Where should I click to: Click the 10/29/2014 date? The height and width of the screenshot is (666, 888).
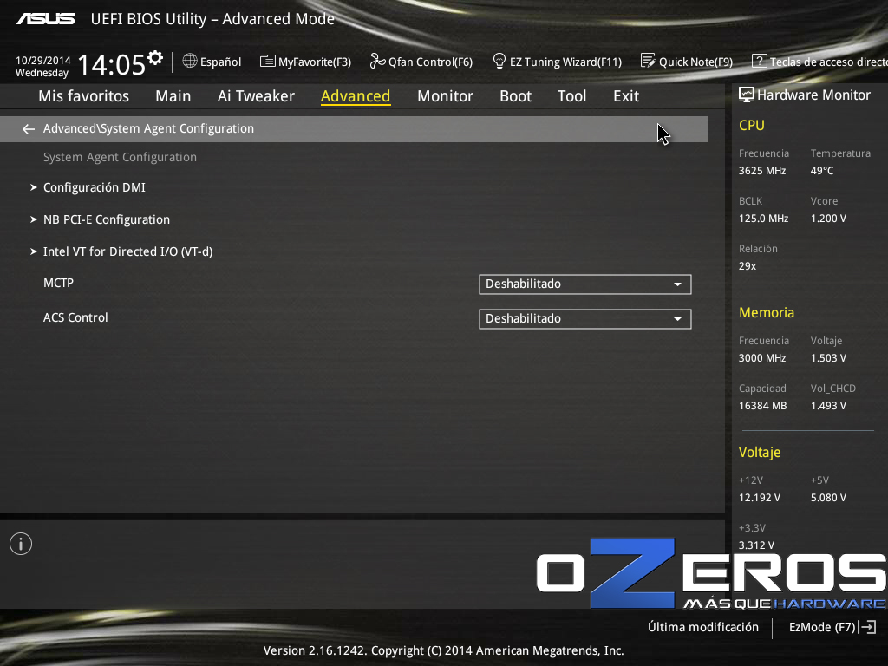click(43, 60)
